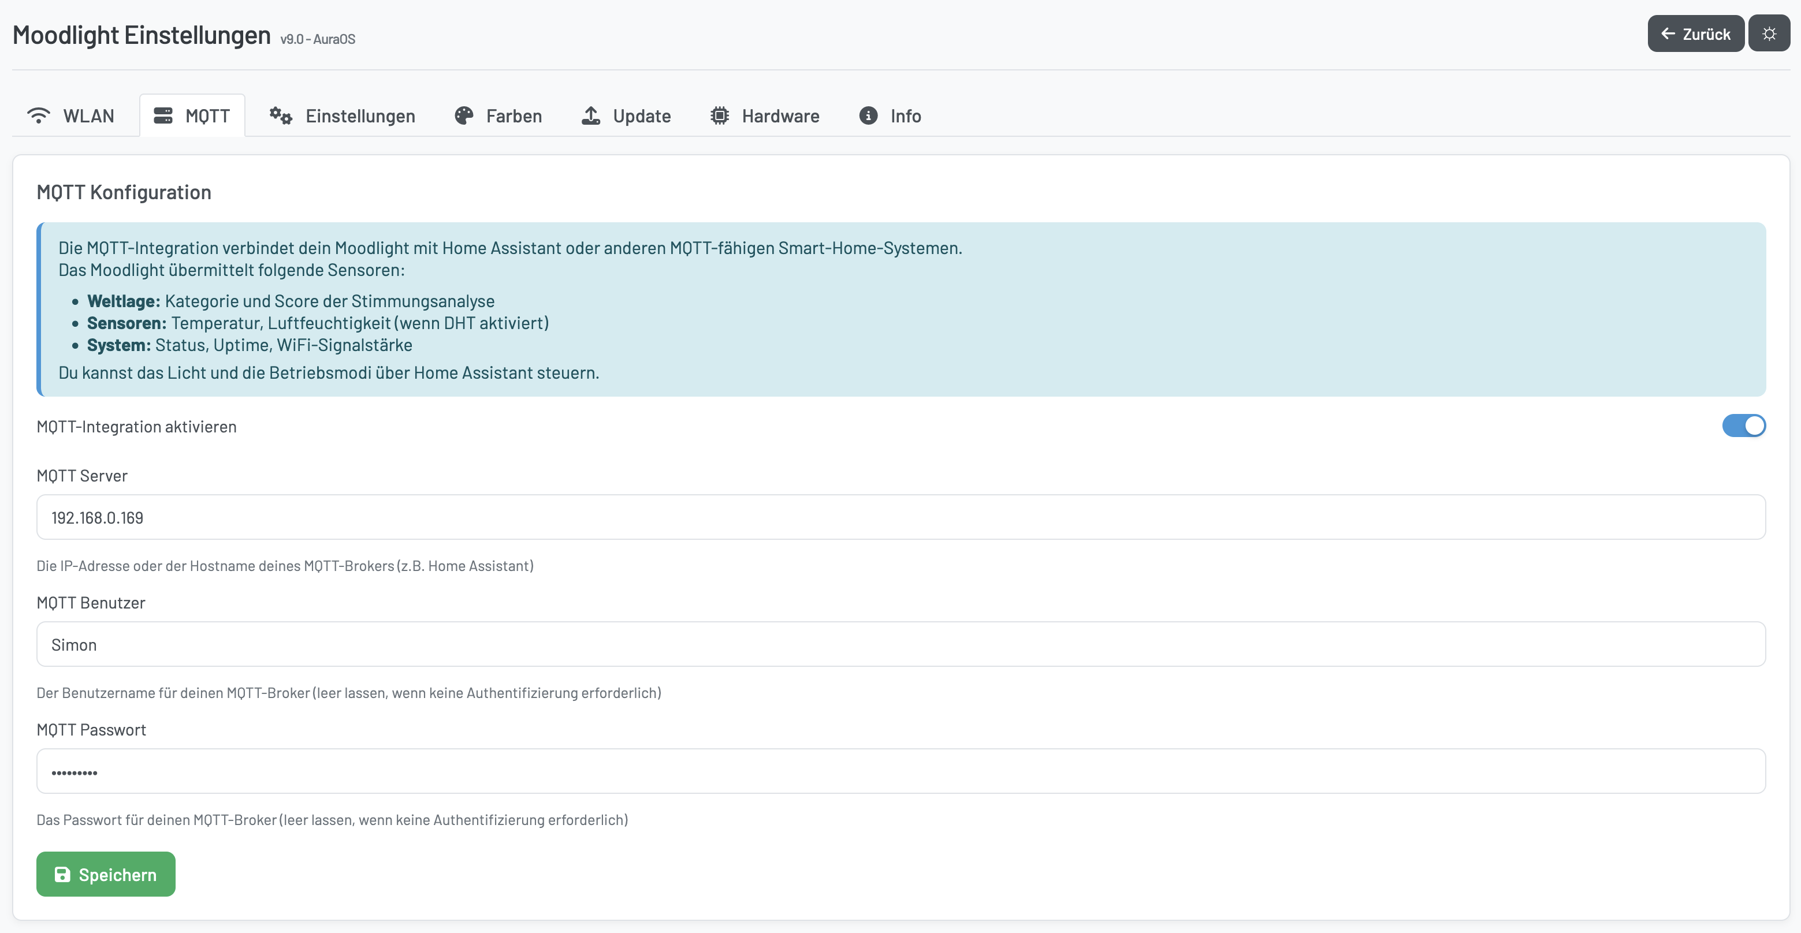Click the left arrow inside the Zurück button
This screenshot has height=933, width=1801.
pos(1668,33)
